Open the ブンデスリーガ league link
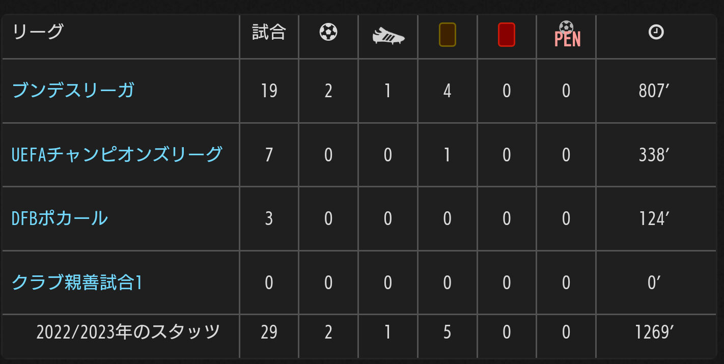This screenshot has height=364, width=724. tap(73, 91)
